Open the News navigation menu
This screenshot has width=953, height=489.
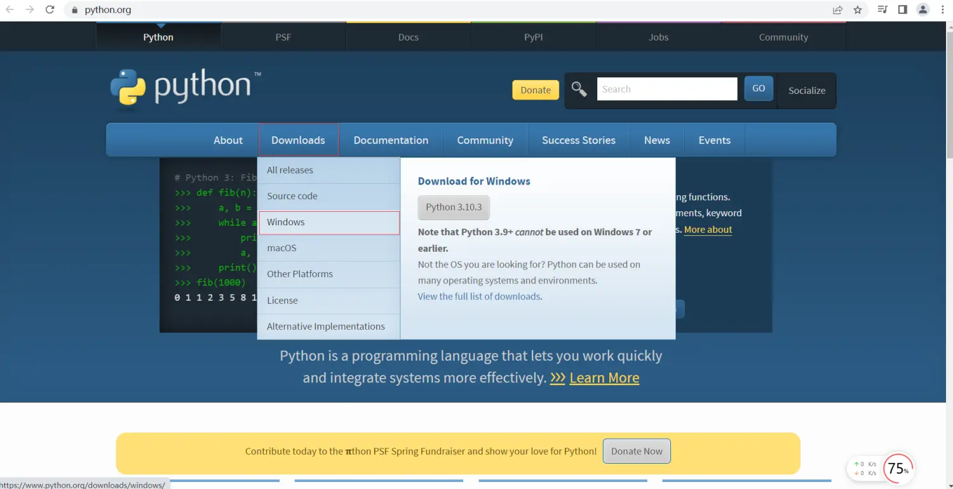657,140
